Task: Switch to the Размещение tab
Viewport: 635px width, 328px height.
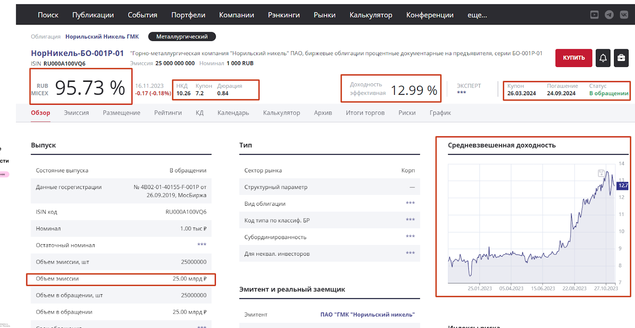Action: tap(121, 113)
